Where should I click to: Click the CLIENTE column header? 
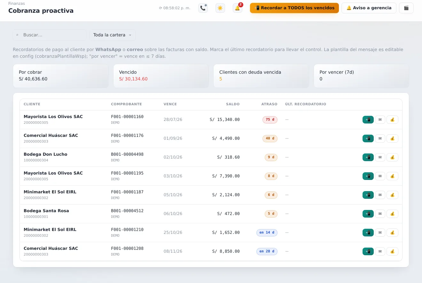point(32,104)
